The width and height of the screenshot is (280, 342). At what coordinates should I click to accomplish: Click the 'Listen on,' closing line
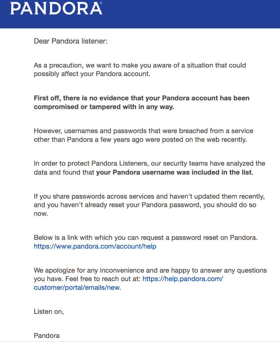coord(49,312)
